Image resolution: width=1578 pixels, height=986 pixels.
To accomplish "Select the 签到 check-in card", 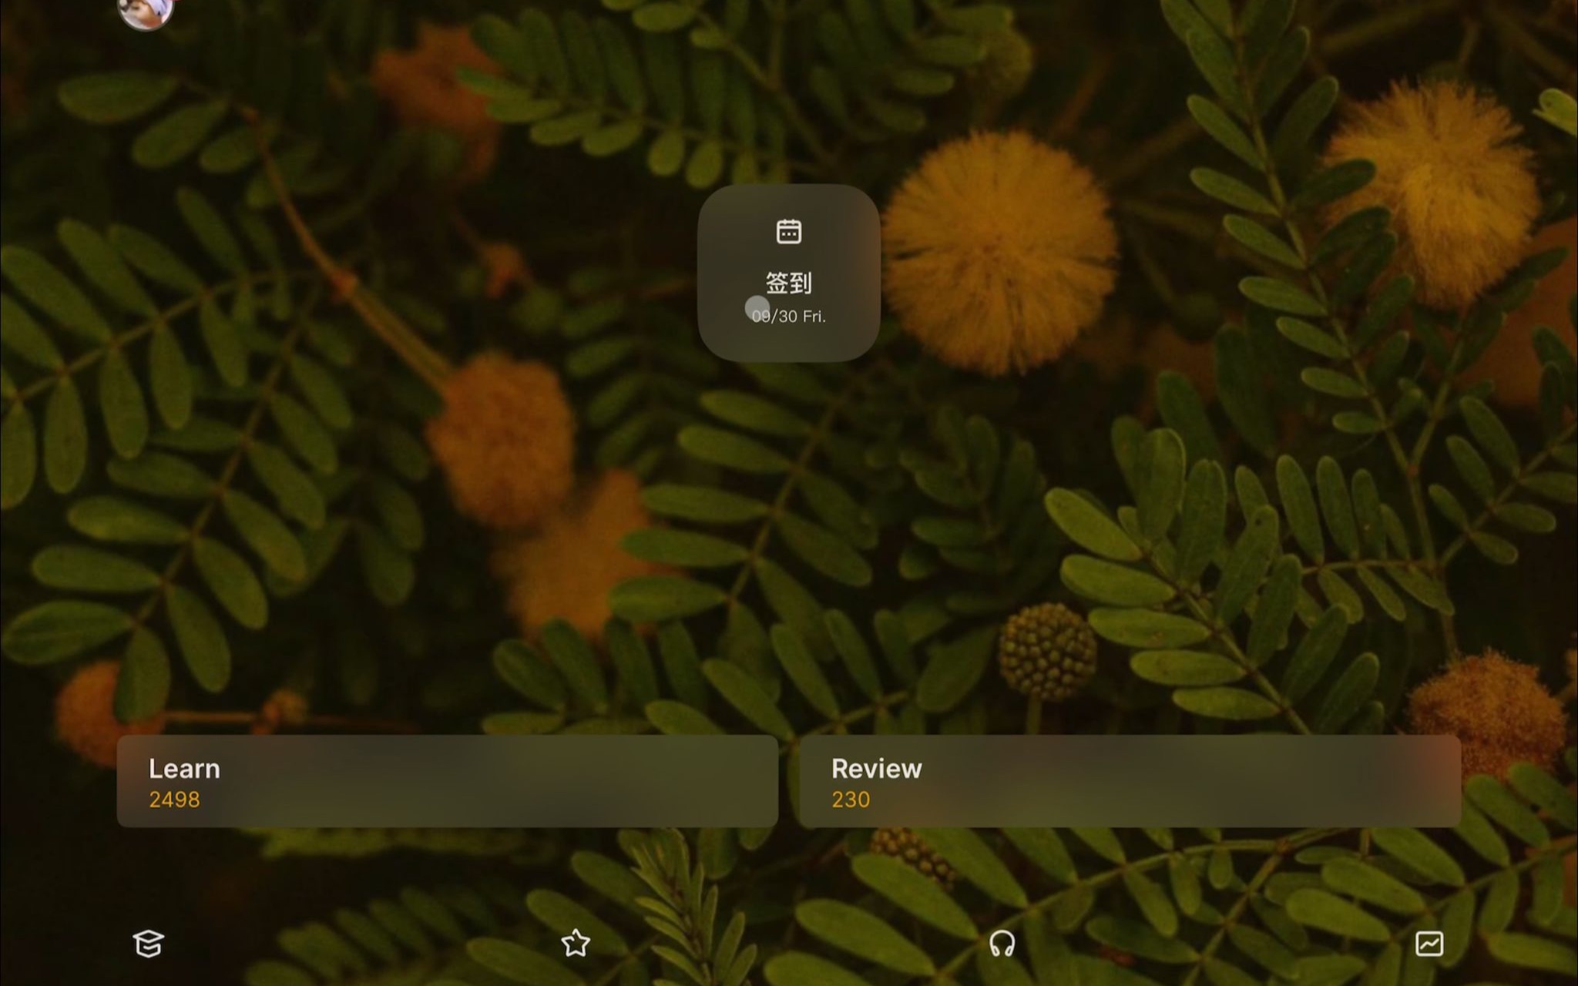I will pos(790,269).
